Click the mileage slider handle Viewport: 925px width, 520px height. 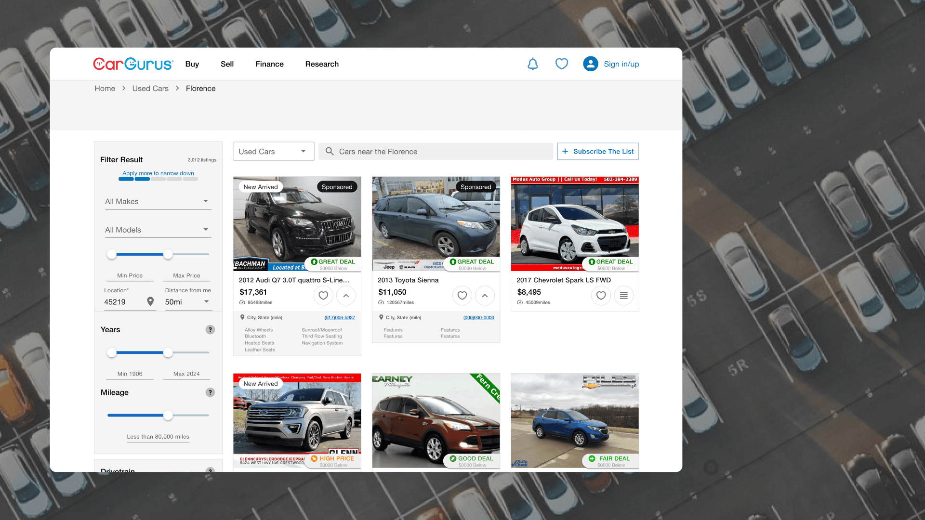tap(168, 415)
